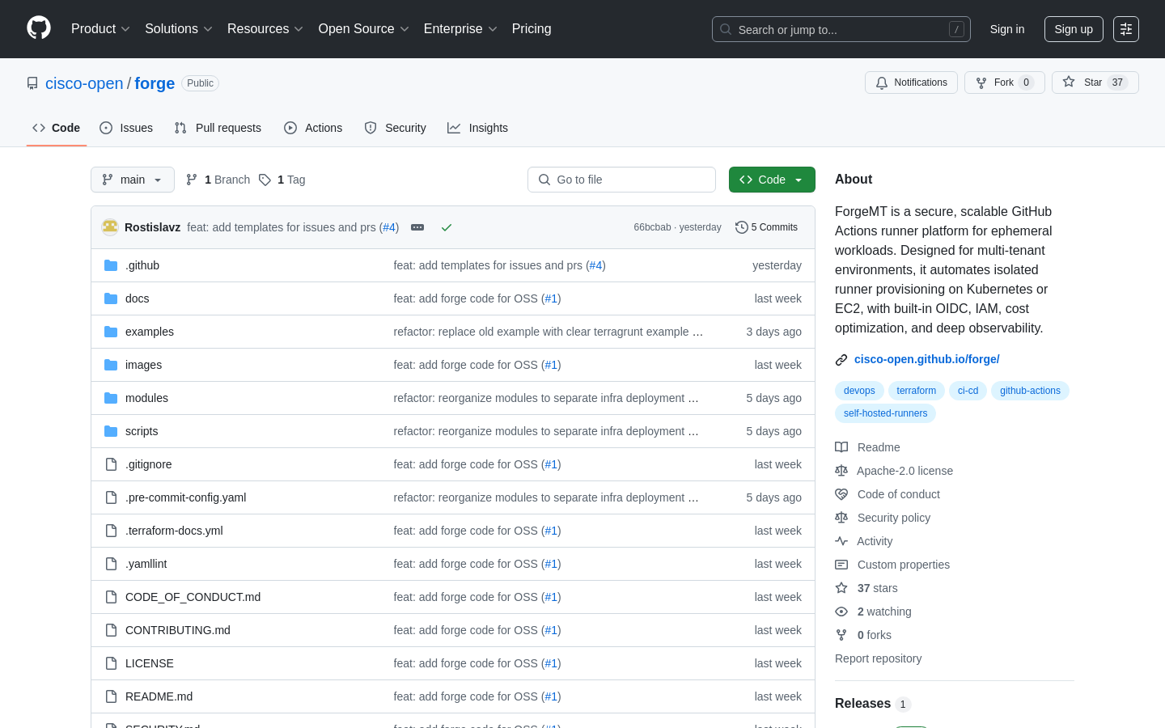Screen dimensions: 1165x728
Task: Click the link icon beside website URL
Action: tap(841, 359)
